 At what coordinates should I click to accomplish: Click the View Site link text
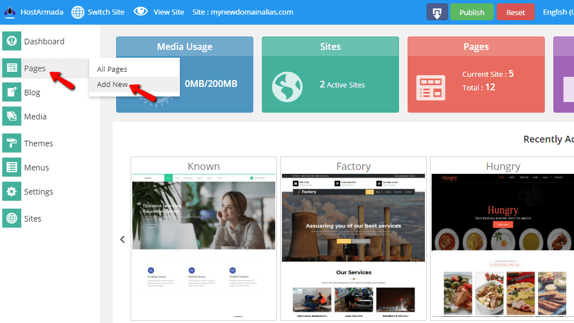click(169, 12)
